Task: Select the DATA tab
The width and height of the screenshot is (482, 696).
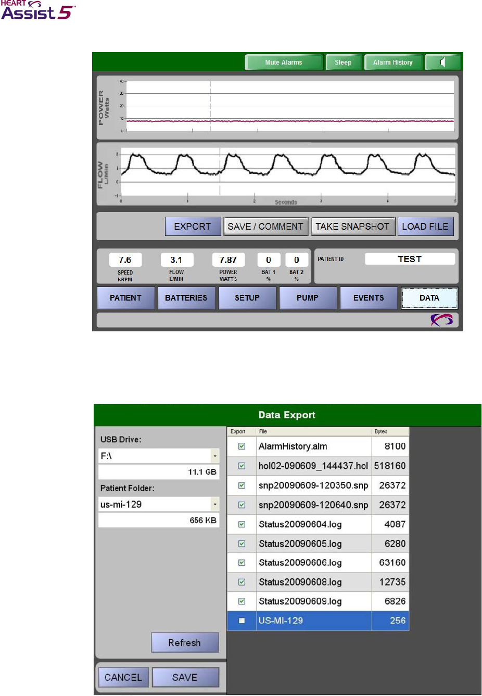Action: click(x=429, y=298)
